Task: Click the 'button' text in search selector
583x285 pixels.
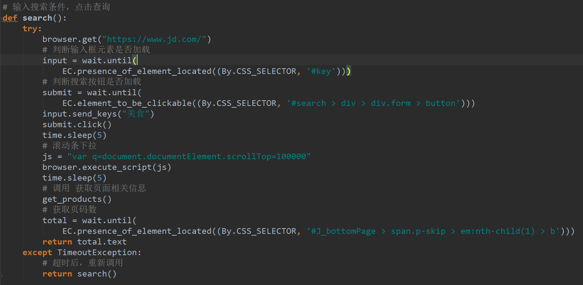Action: pos(440,103)
